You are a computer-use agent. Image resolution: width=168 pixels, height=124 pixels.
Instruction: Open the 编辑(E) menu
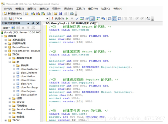point(19,8)
